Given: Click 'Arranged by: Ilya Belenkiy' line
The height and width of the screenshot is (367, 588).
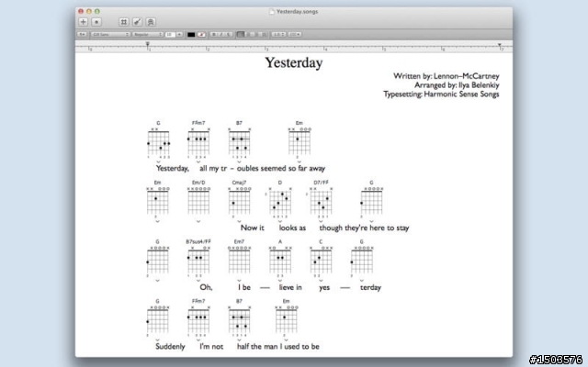Looking at the screenshot, I should click(x=457, y=85).
